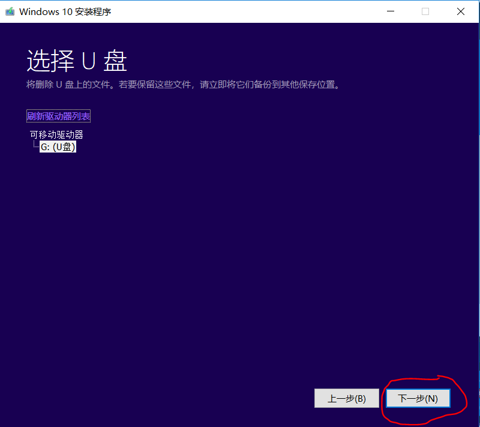Select the G: (U盘) drive entry

point(58,147)
